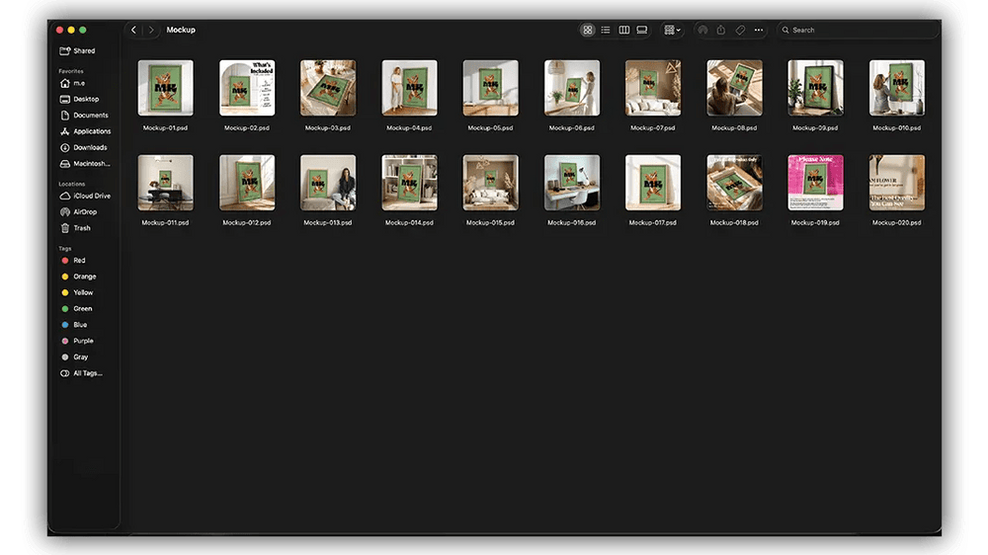
Task: Click the Search field
Action: tap(858, 30)
